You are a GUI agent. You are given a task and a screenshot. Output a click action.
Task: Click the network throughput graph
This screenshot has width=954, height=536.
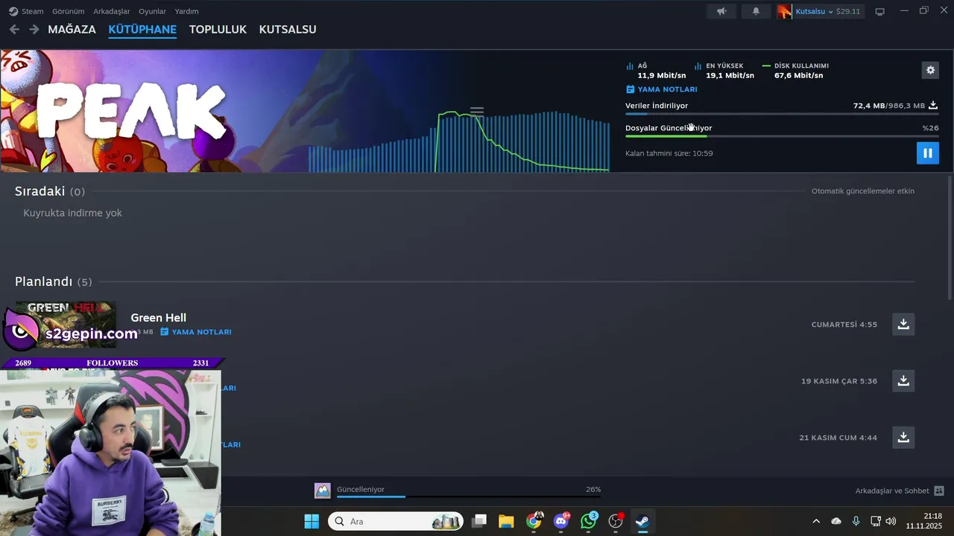coord(459,141)
